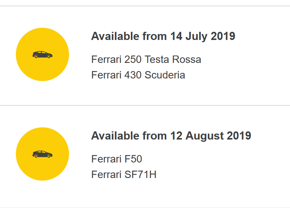
Task: Click the 'F50' model name
Action: pyautogui.click(x=133, y=159)
